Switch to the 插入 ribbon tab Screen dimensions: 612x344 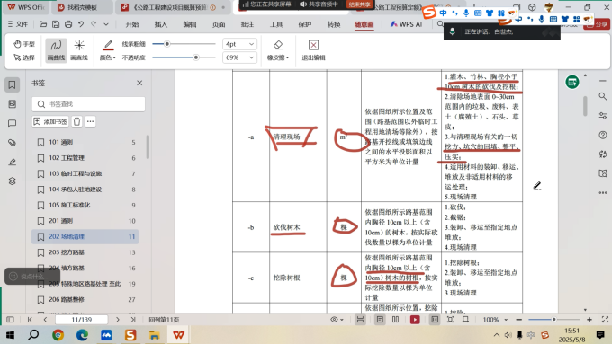pos(161,24)
